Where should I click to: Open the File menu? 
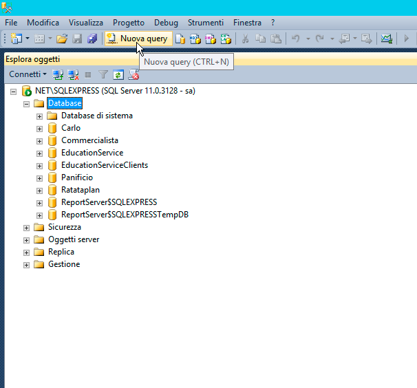point(11,23)
